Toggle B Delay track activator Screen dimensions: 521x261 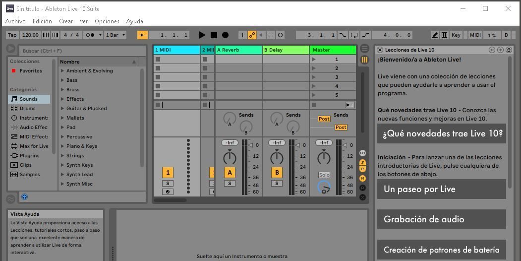pos(277,173)
